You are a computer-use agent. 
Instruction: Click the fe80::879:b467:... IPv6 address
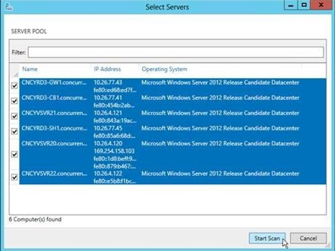115,166
